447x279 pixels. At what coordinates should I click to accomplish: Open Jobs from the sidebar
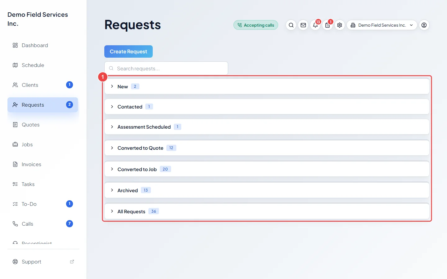tap(43, 144)
